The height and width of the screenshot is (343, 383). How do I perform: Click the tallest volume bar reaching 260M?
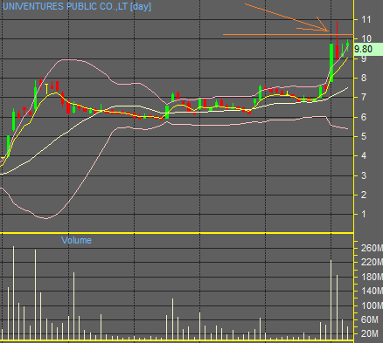13,293
